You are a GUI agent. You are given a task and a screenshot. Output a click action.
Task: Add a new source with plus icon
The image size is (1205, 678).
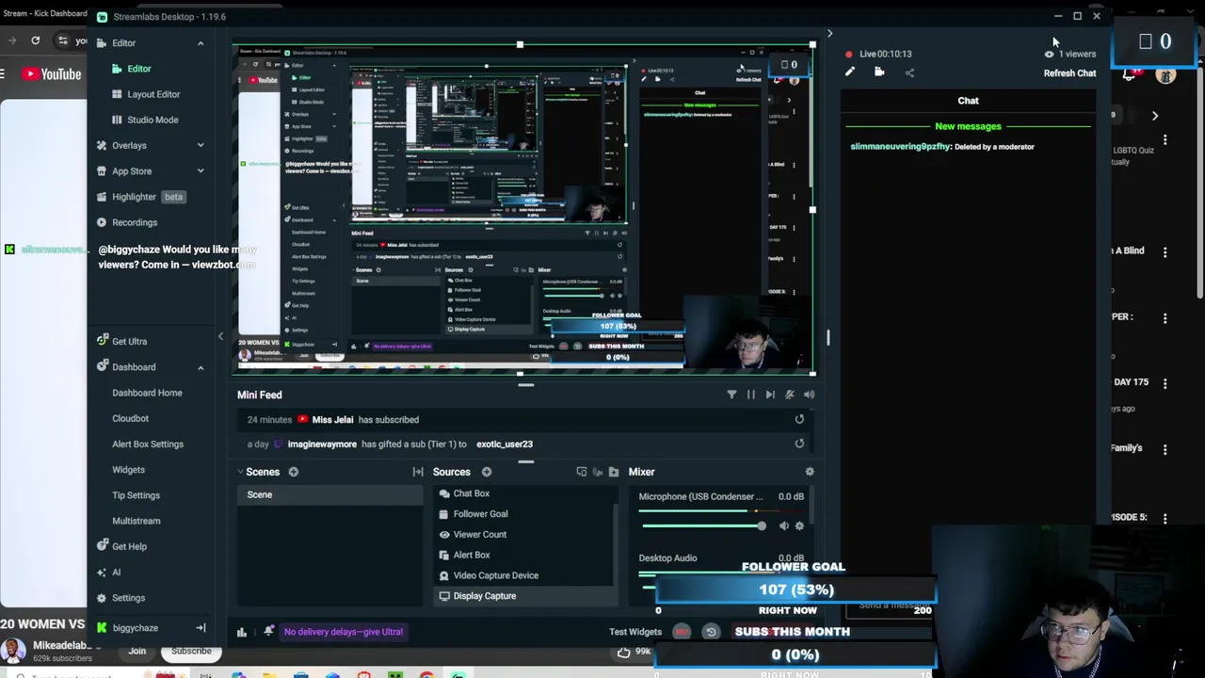tap(487, 472)
